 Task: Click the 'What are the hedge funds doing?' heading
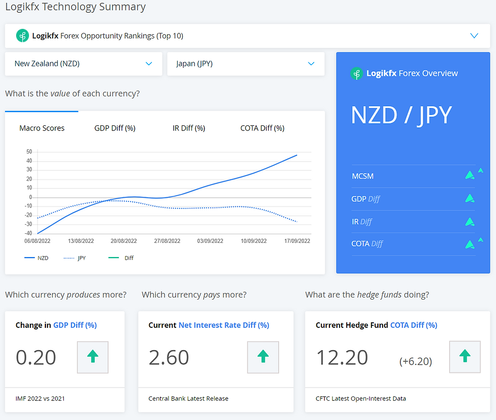tap(367, 295)
